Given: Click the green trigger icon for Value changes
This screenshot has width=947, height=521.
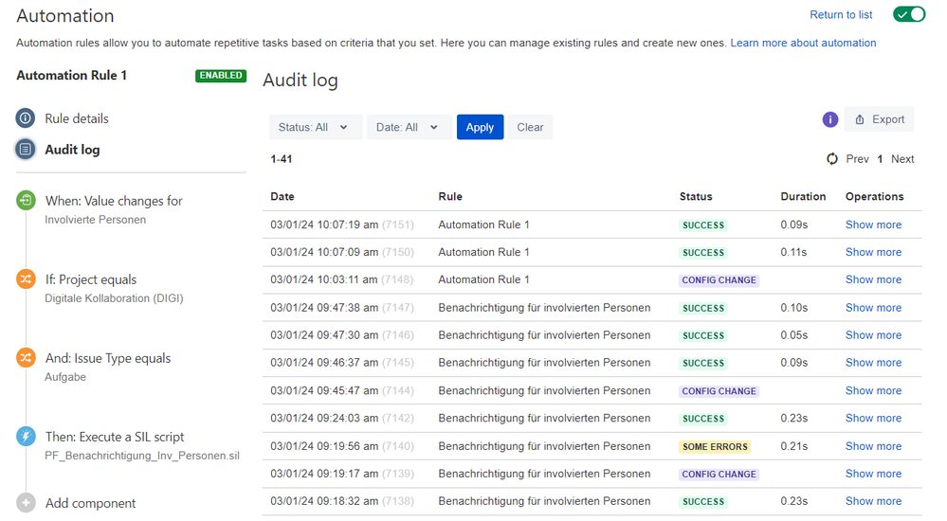Looking at the screenshot, I should coord(26,201).
